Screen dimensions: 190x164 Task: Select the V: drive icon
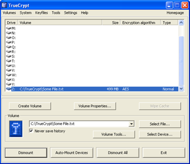point(9,70)
